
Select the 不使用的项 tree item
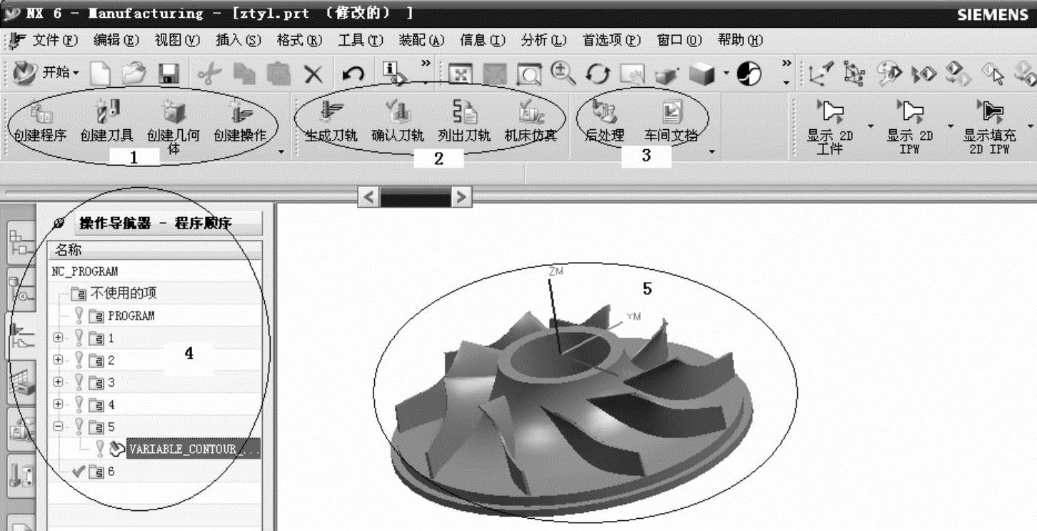(123, 293)
